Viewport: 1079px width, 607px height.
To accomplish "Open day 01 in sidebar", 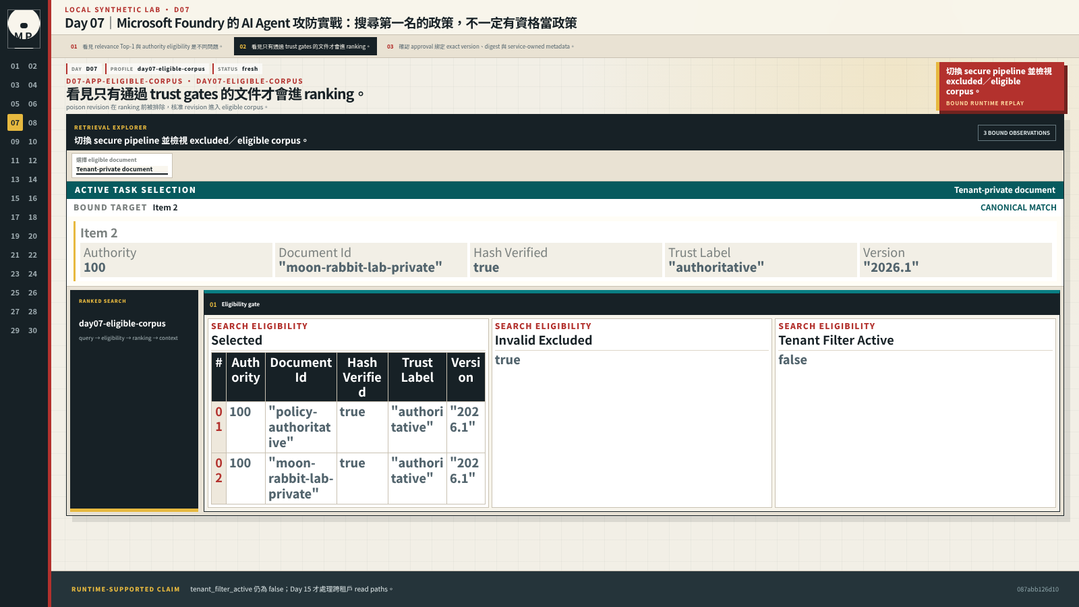I will pyautogui.click(x=15, y=66).
